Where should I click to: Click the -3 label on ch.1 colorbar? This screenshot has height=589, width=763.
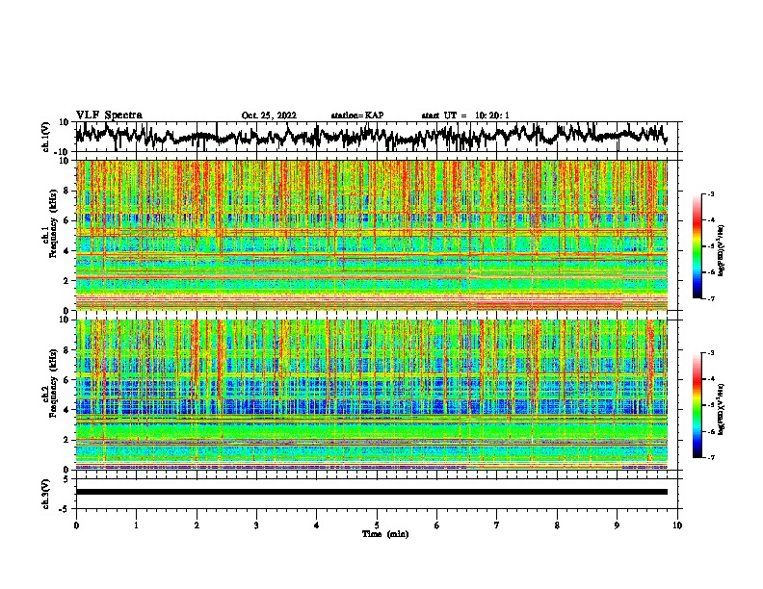(710, 193)
